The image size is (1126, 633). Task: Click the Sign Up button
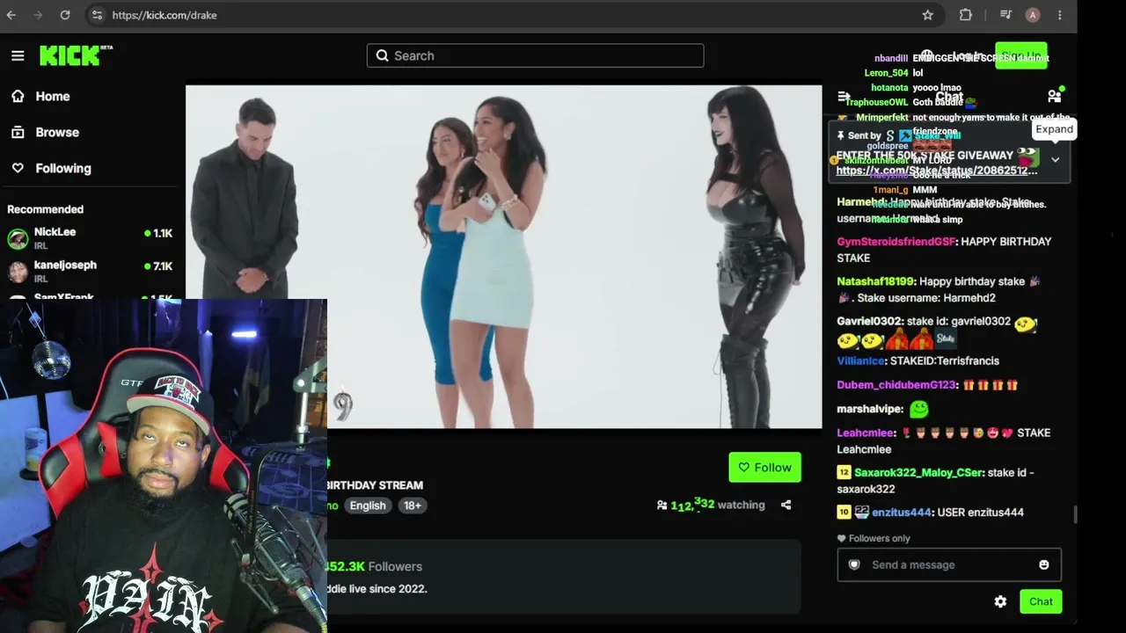(x=1020, y=56)
